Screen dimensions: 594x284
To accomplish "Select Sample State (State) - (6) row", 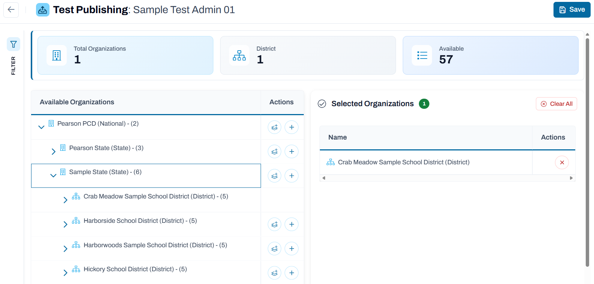I will pyautogui.click(x=146, y=176).
